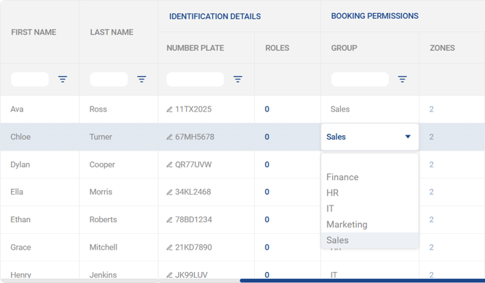
Task: Open the Group filter options icon
Action: pos(402,79)
